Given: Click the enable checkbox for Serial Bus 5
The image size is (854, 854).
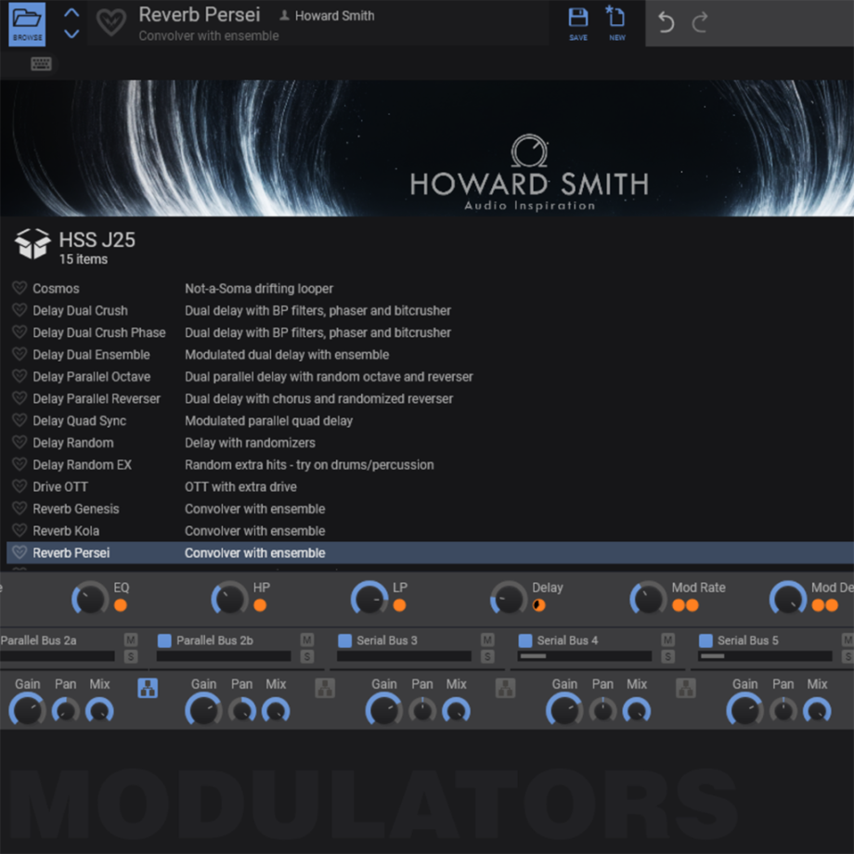Looking at the screenshot, I should point(704,640).
